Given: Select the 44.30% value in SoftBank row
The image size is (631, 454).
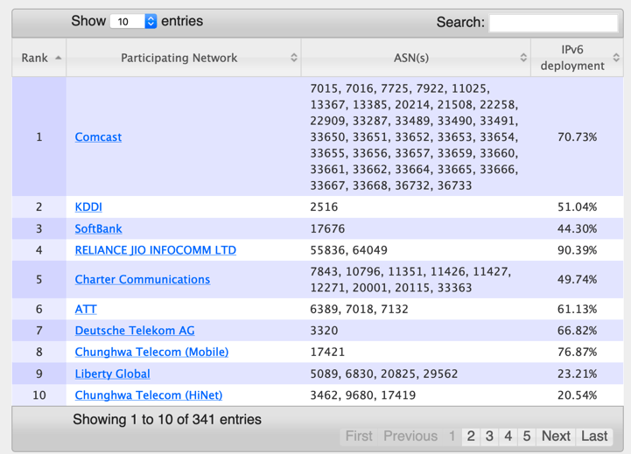Looking at the screenshot, I should (577, 229).
